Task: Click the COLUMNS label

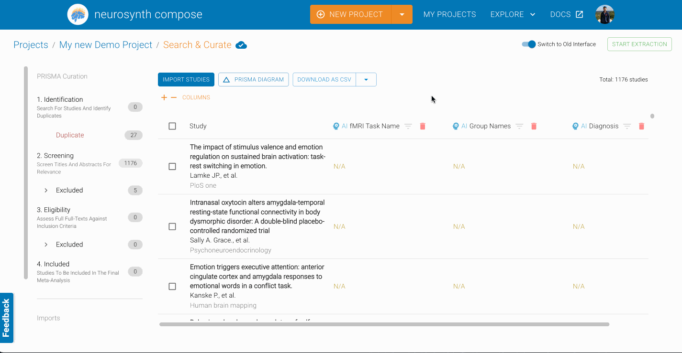Action: pyautogui.click(x=196, y=97)
